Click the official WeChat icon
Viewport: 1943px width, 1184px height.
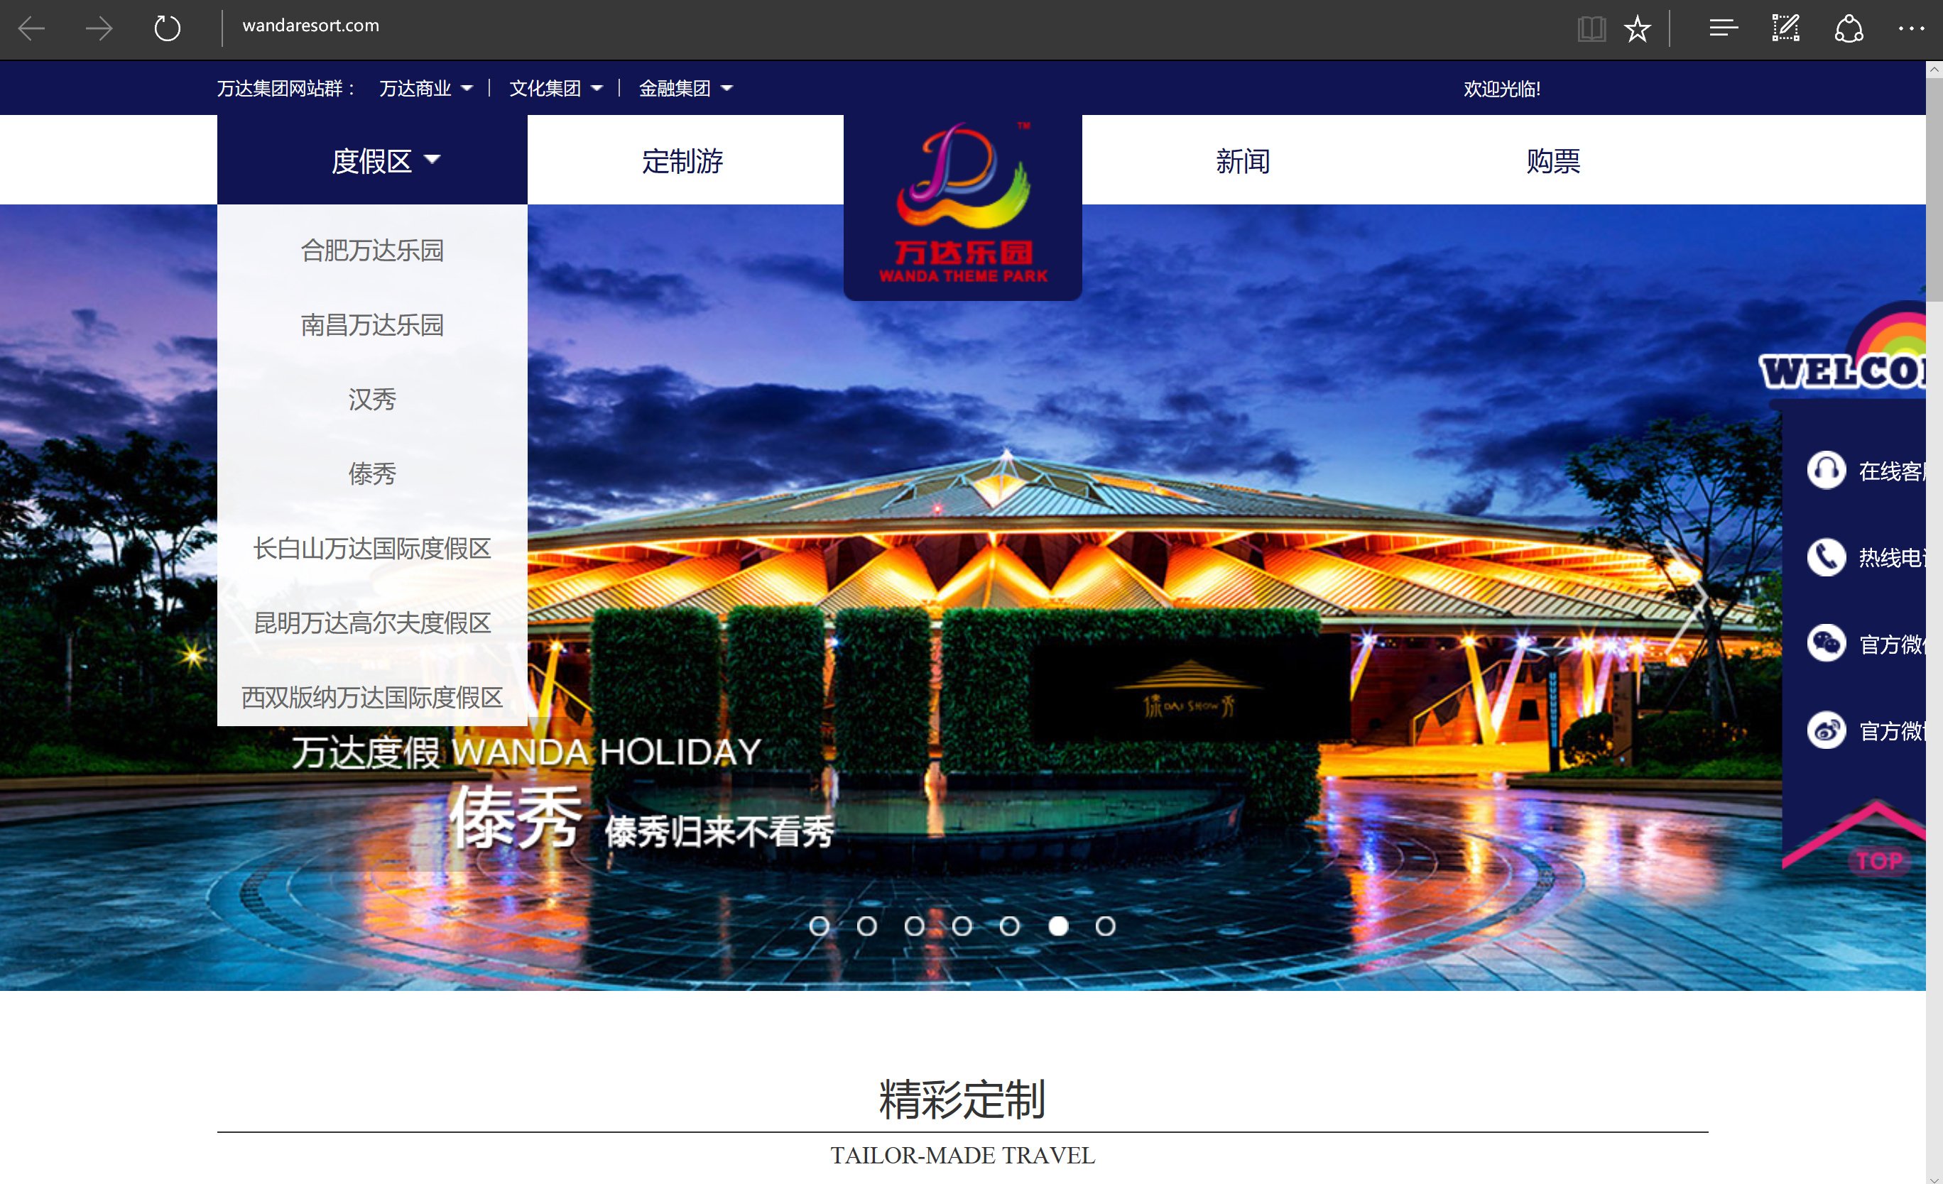(x=1826, y=644)
